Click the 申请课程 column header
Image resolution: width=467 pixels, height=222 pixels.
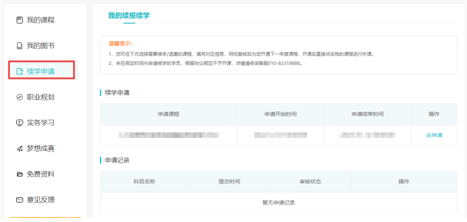pos(168,114)
